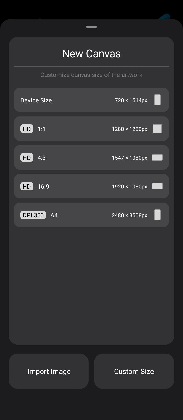Tap the square 1:1 canvas shape icon

157,129
